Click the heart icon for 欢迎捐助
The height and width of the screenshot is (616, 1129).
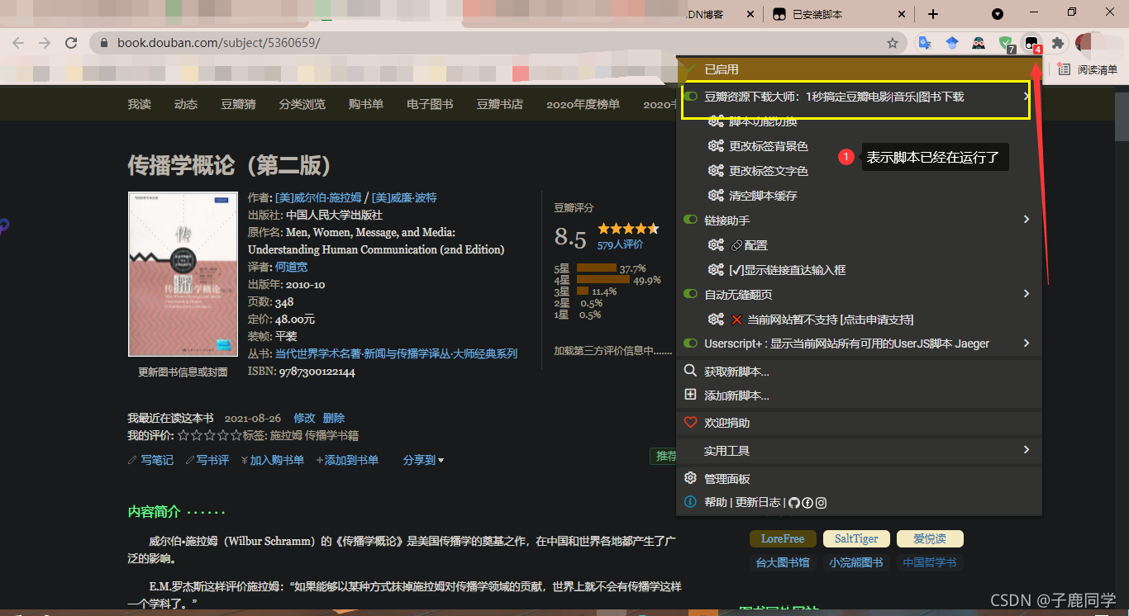(691, 423)
